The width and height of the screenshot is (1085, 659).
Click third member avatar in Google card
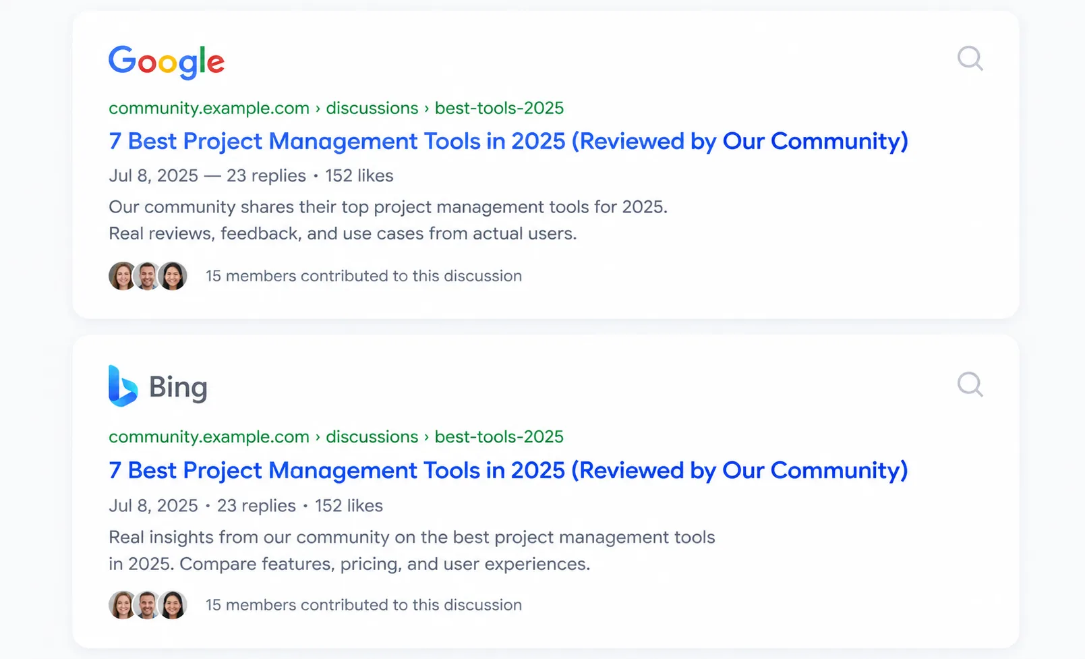point(173,276)
